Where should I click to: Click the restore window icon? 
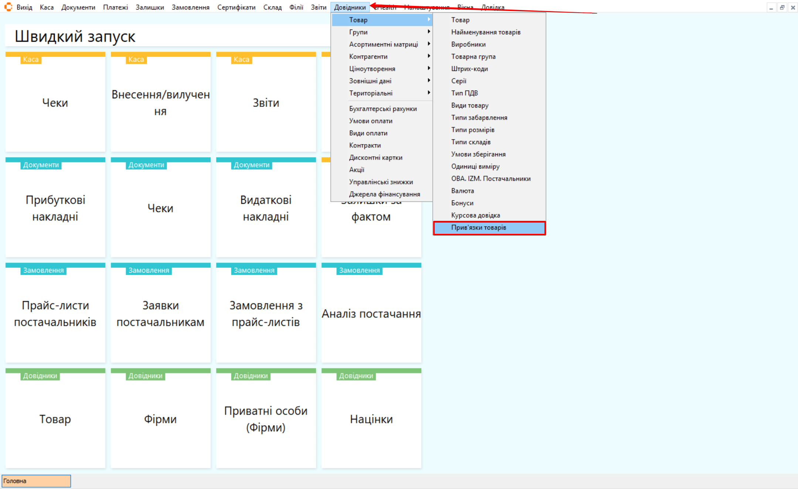782,7
